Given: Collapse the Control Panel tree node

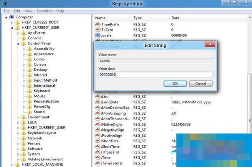Looking at the screenshot, I should tap(18, 44).
